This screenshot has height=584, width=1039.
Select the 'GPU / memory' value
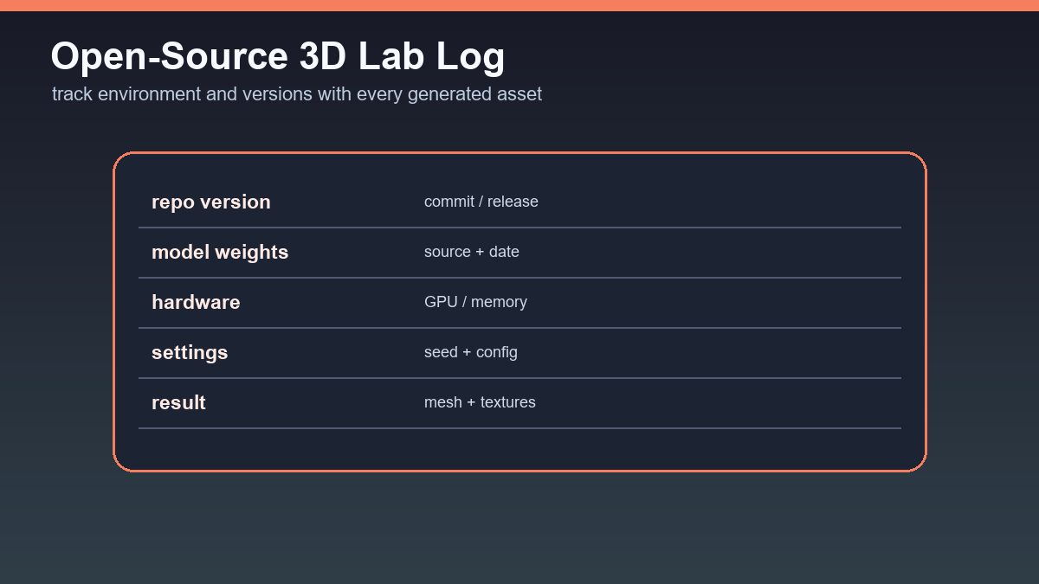point(475,302)
